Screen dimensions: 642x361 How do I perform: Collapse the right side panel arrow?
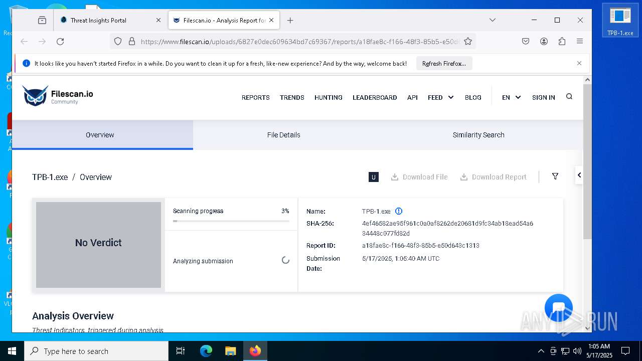coord(579,175)
